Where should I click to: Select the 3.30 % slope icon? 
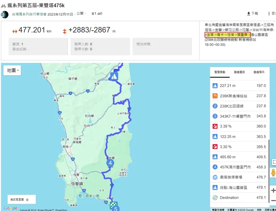click(x=215, y=147)
